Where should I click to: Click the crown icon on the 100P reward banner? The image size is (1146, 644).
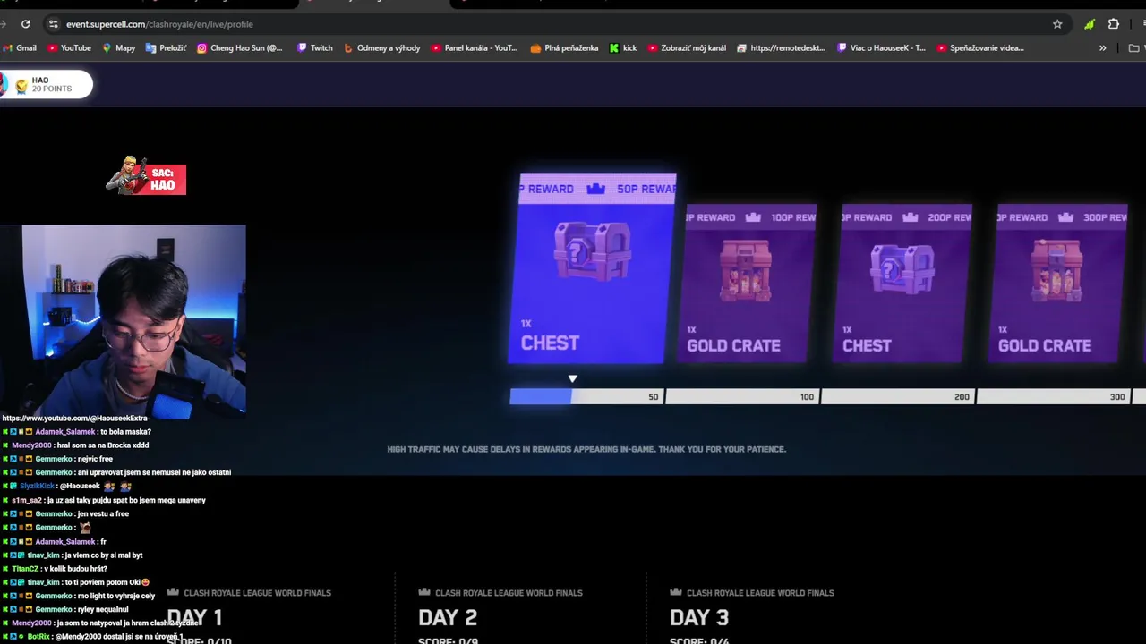(x=753, y=217)
